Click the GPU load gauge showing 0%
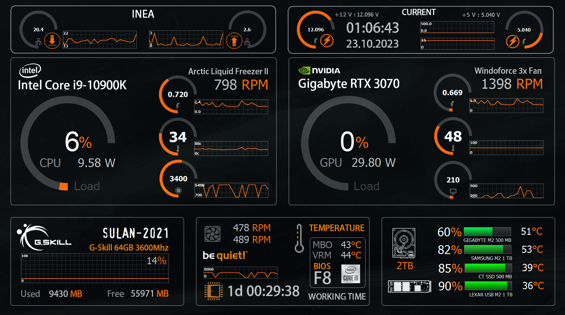Viewport: 565px width, 315px height. [348, 143]
